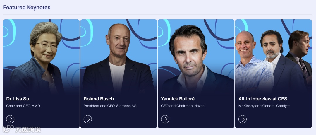This screenshot has width=316, height=135.
Task: Open the Yannick Bolloré name link
Action: click(x=178, y=99)
